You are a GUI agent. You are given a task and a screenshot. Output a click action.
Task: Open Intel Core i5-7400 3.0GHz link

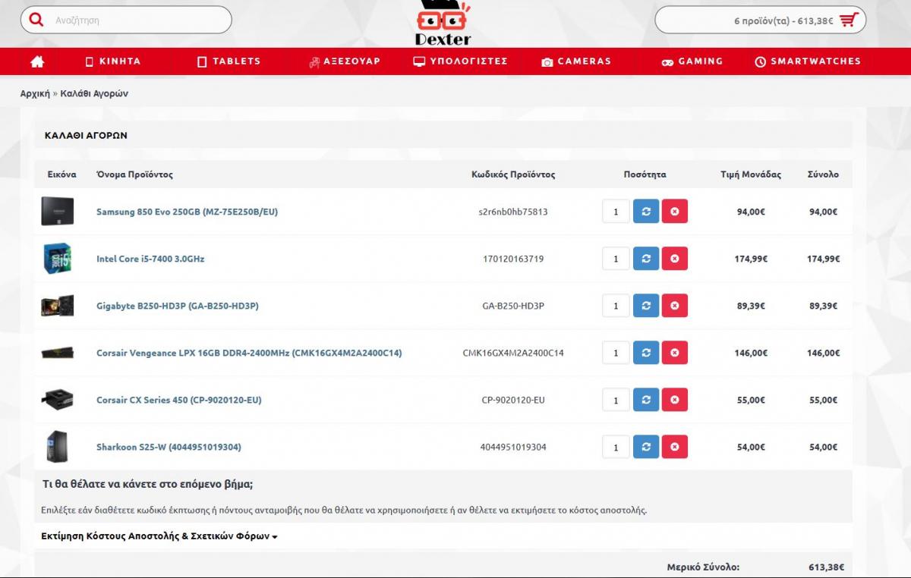pos(150,259)
